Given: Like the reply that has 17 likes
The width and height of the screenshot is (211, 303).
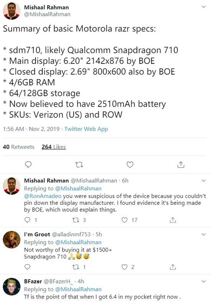Looking at the screenshot, I should pyautogui.click(x=125, y=220).
